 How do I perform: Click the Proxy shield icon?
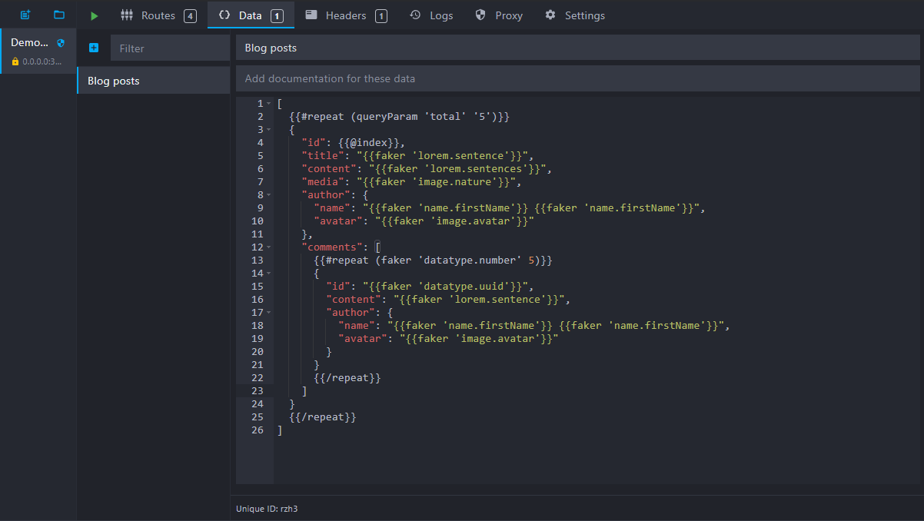480,15
